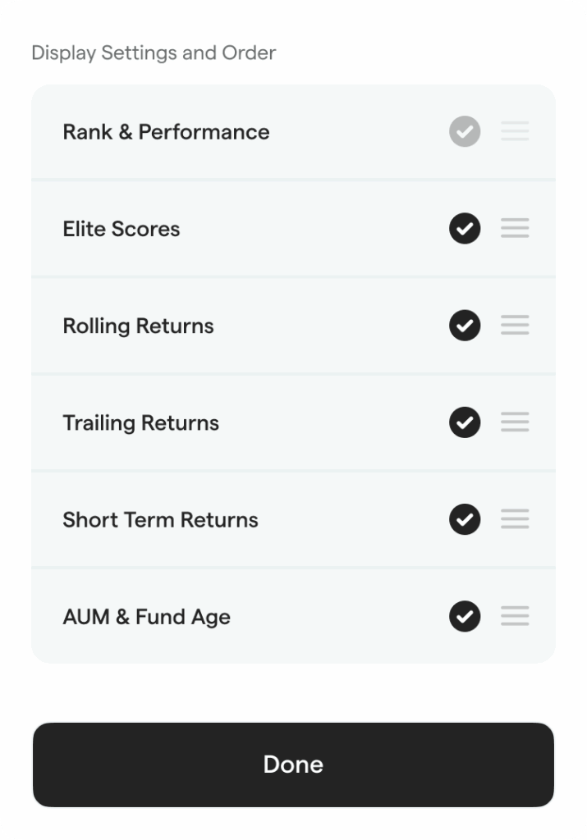The width and height of the screenshot is (587, 840).
Task: Tap the AUM & Fund Age label
Action: pos(146,617)
